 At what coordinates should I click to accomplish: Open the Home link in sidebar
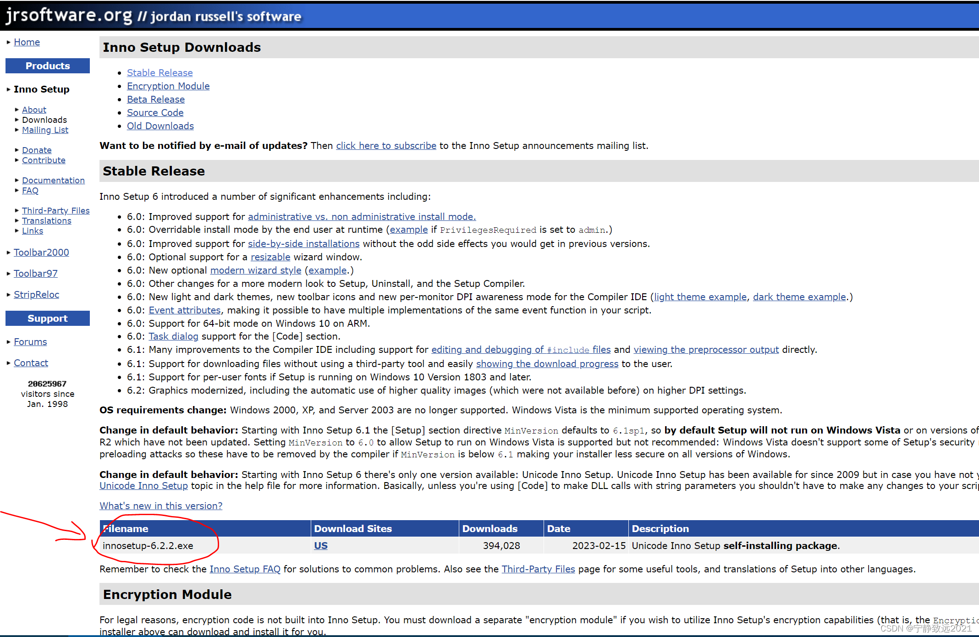(27, 42)
